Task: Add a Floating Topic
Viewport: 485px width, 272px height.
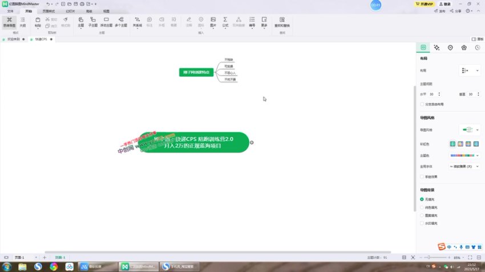Action: coord(106,22)
